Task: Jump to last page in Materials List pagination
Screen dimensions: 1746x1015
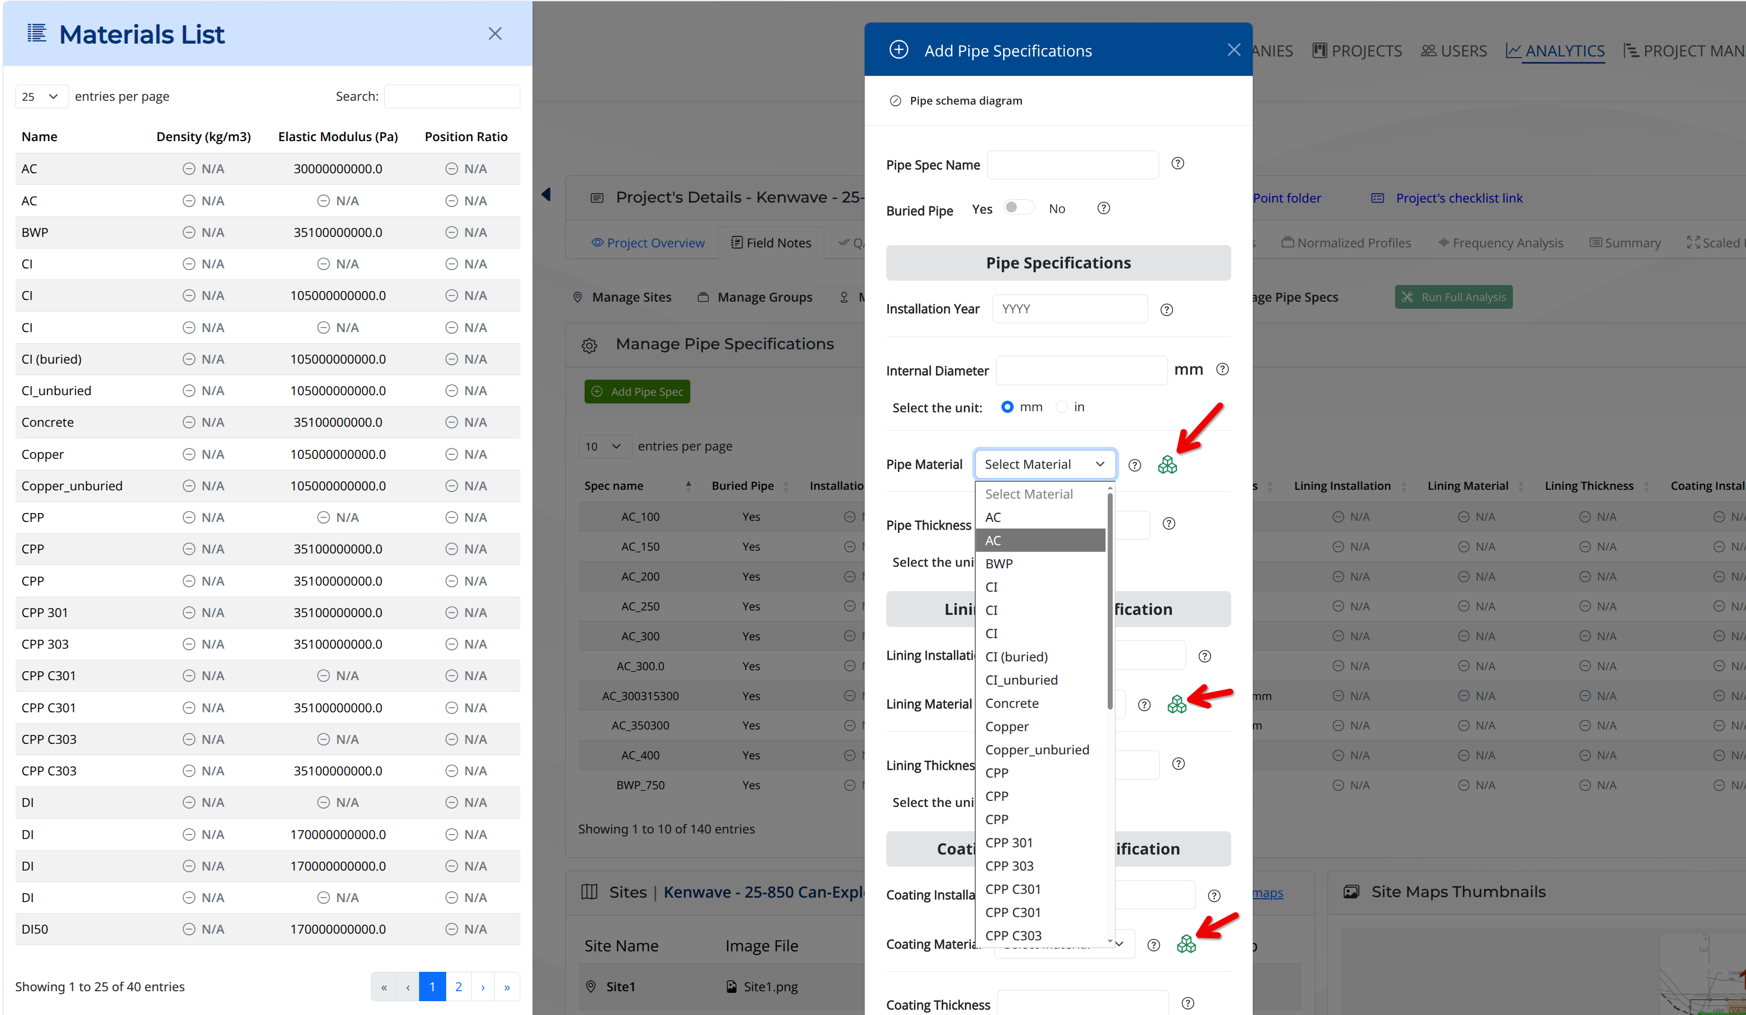Action: tap(507, 987)
